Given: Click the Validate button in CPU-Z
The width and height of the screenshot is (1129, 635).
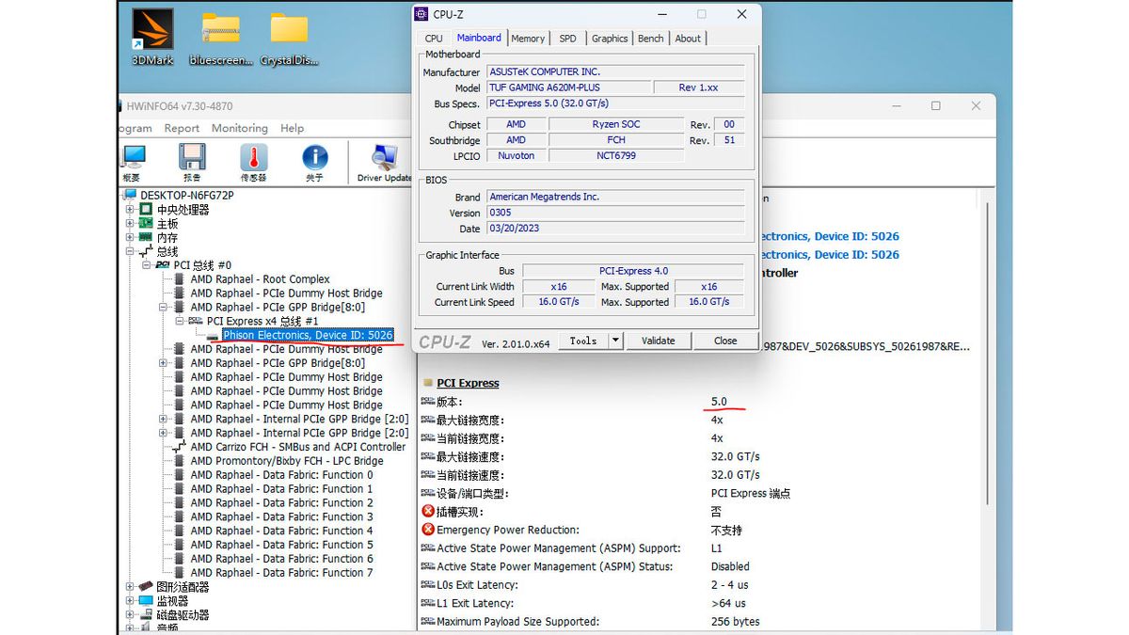Looking at the screenshot, I should point(658,341).
